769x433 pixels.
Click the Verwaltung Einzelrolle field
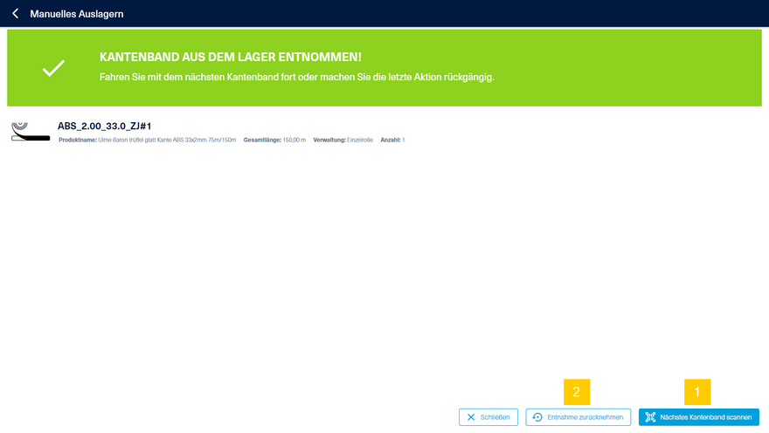click(342, 140)
